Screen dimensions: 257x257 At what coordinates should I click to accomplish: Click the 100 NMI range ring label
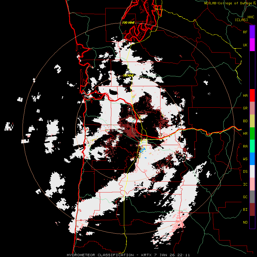coord(128,23)
